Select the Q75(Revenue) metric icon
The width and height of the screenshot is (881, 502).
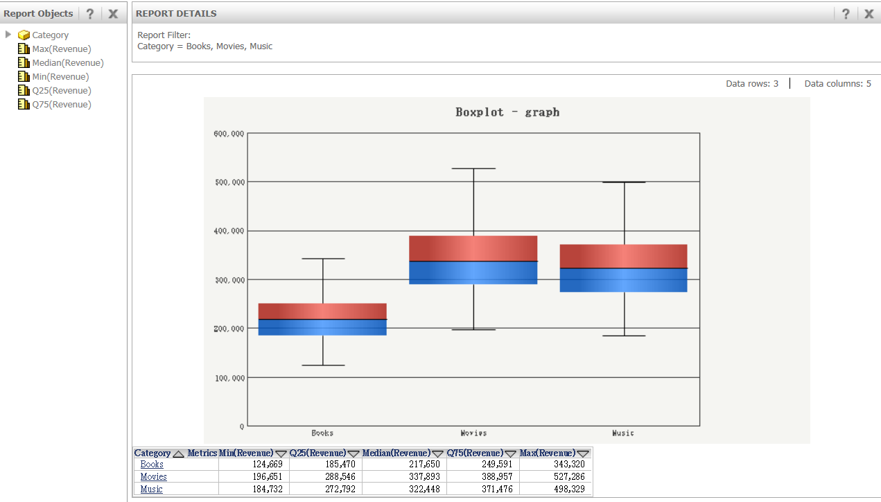(x=23, y=104)
